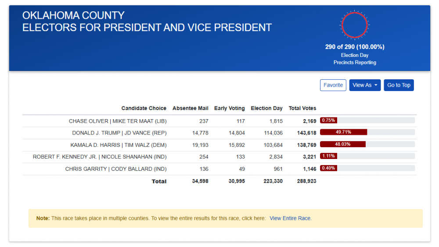
Task: Click the Candidate Choice column header
Action: (x=144, y=108)
